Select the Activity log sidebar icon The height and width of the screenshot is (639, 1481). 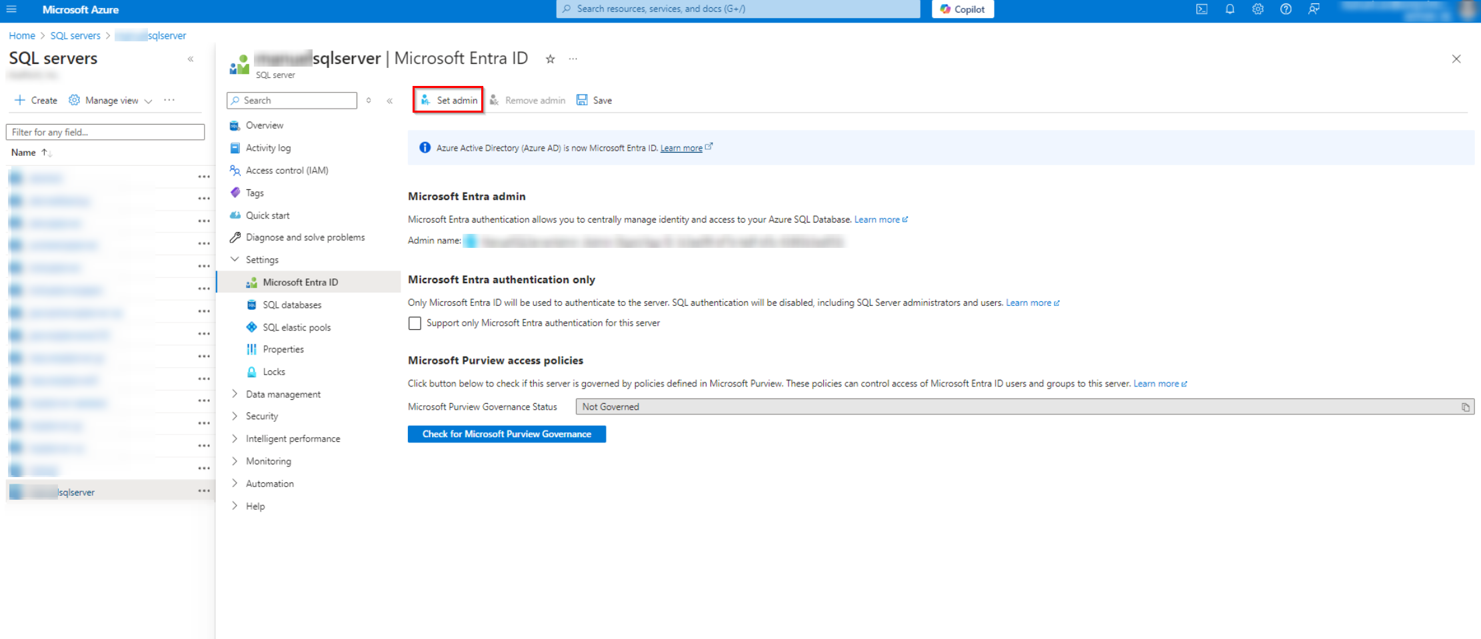click(x=235, y=147)
